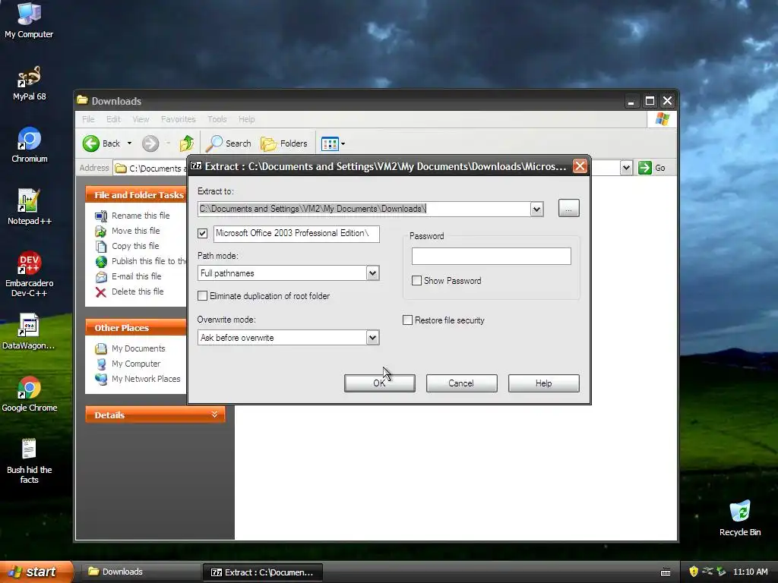Uncheck the Microsoft Office 2003 subfolder checkbox
778x583 pixels.
click(x=202, y=233)
